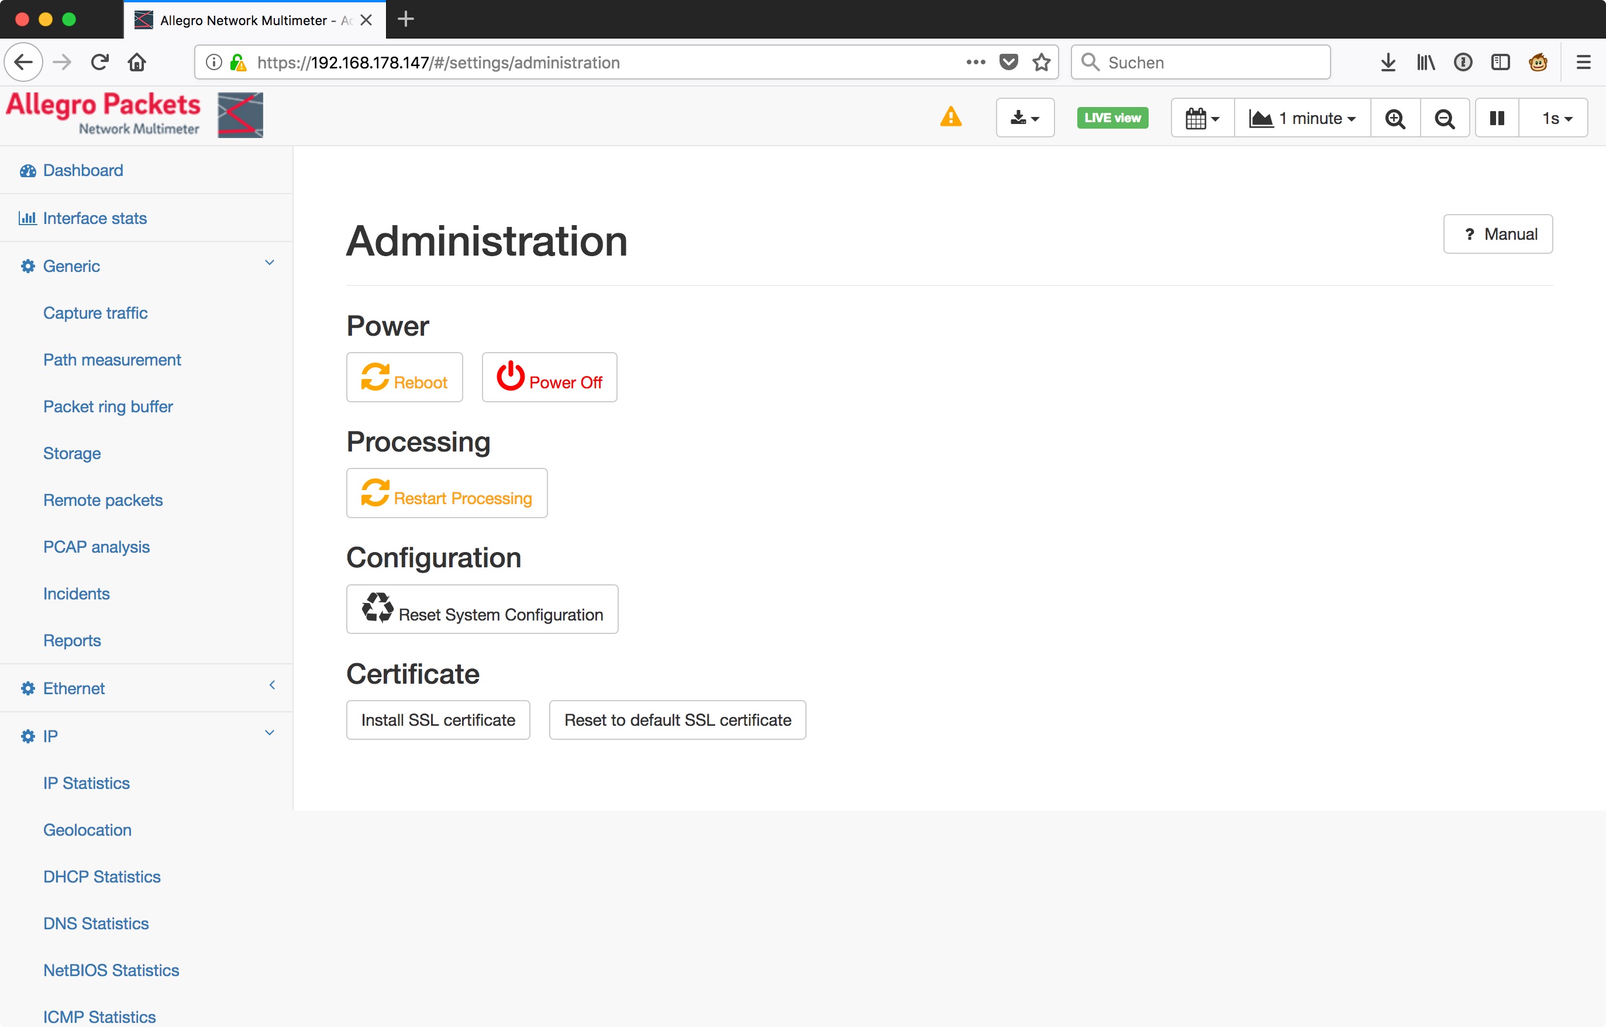The image size is (1606, 1027).
Task: Click the Interface stats bar-chart icon
Action: 27,218
